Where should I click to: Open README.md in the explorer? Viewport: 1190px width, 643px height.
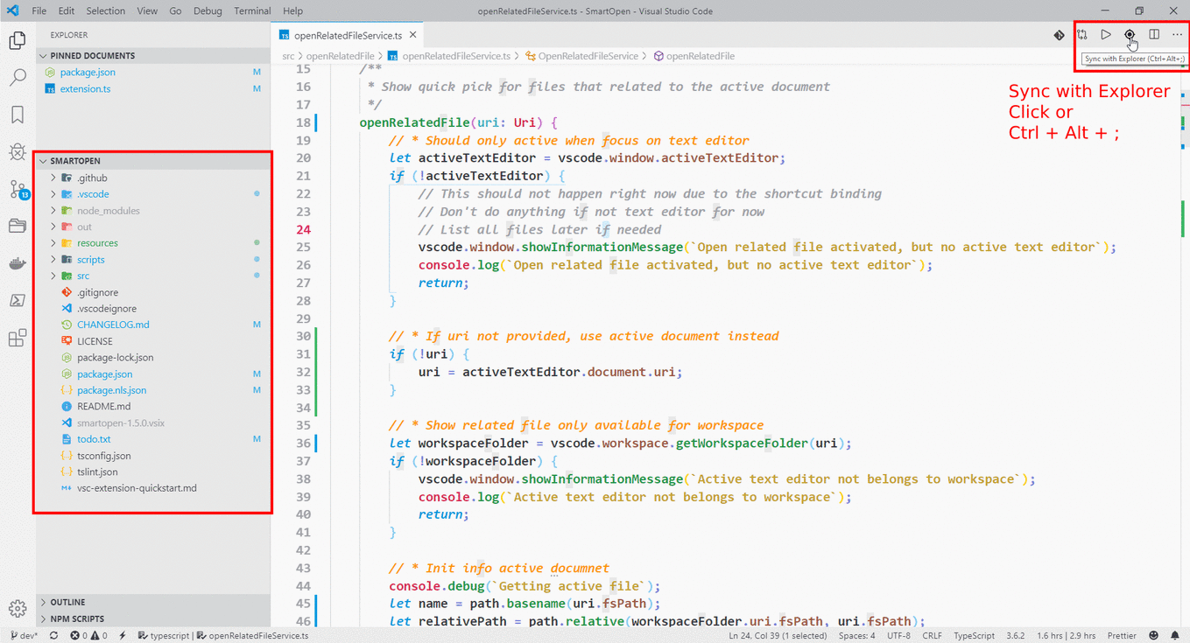(x=154, y=406)
